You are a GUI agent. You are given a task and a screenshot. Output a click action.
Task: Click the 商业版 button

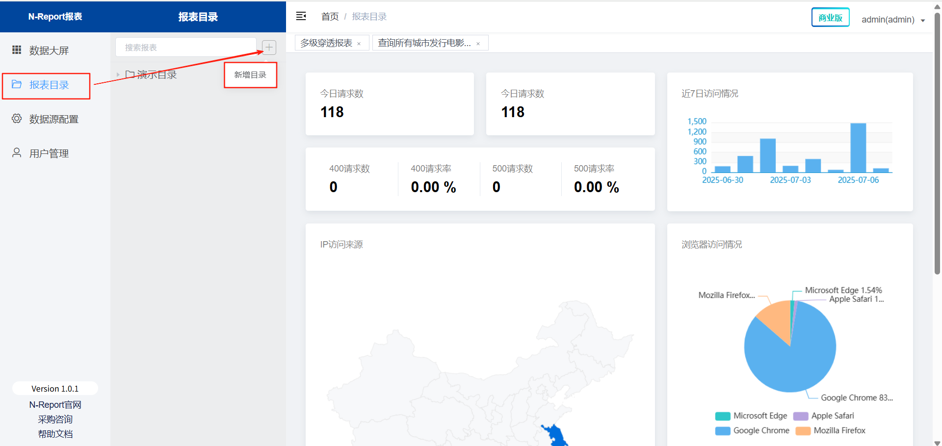click(830, 18)
